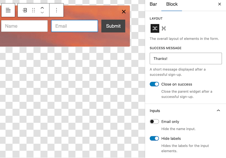Click 'The overall layout of elements' description
The width and height of the screenshot is (226, 158).
pyautogui.click(x=184, y=39)
